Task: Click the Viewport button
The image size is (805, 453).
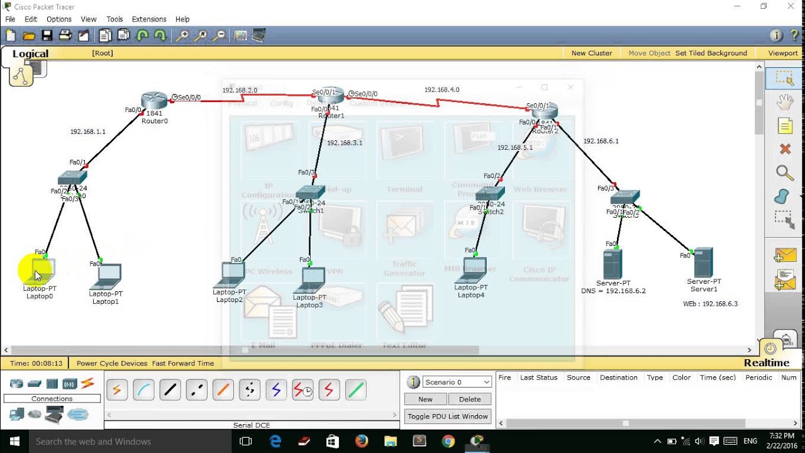Action: coord(783,53)
